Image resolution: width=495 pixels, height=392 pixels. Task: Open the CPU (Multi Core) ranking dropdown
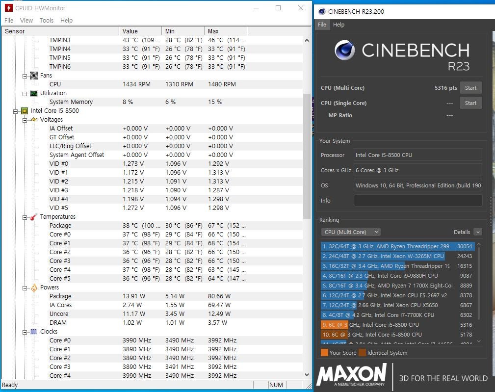[x=351, y=232]
